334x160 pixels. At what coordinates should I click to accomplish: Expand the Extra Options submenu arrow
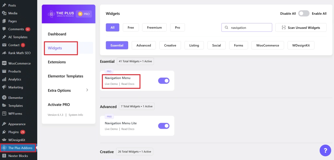tap(87, 90)
